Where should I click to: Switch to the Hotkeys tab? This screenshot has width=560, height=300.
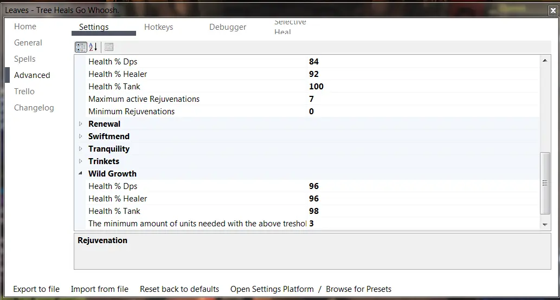pos(158,27)
